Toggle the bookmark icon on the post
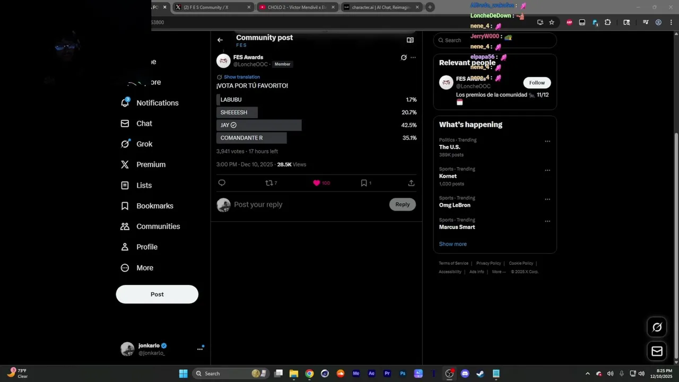The height and width of the screenshot is (382, 679). point(364,183)
